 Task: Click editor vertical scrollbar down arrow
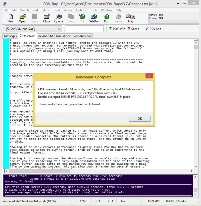[196, 167]
